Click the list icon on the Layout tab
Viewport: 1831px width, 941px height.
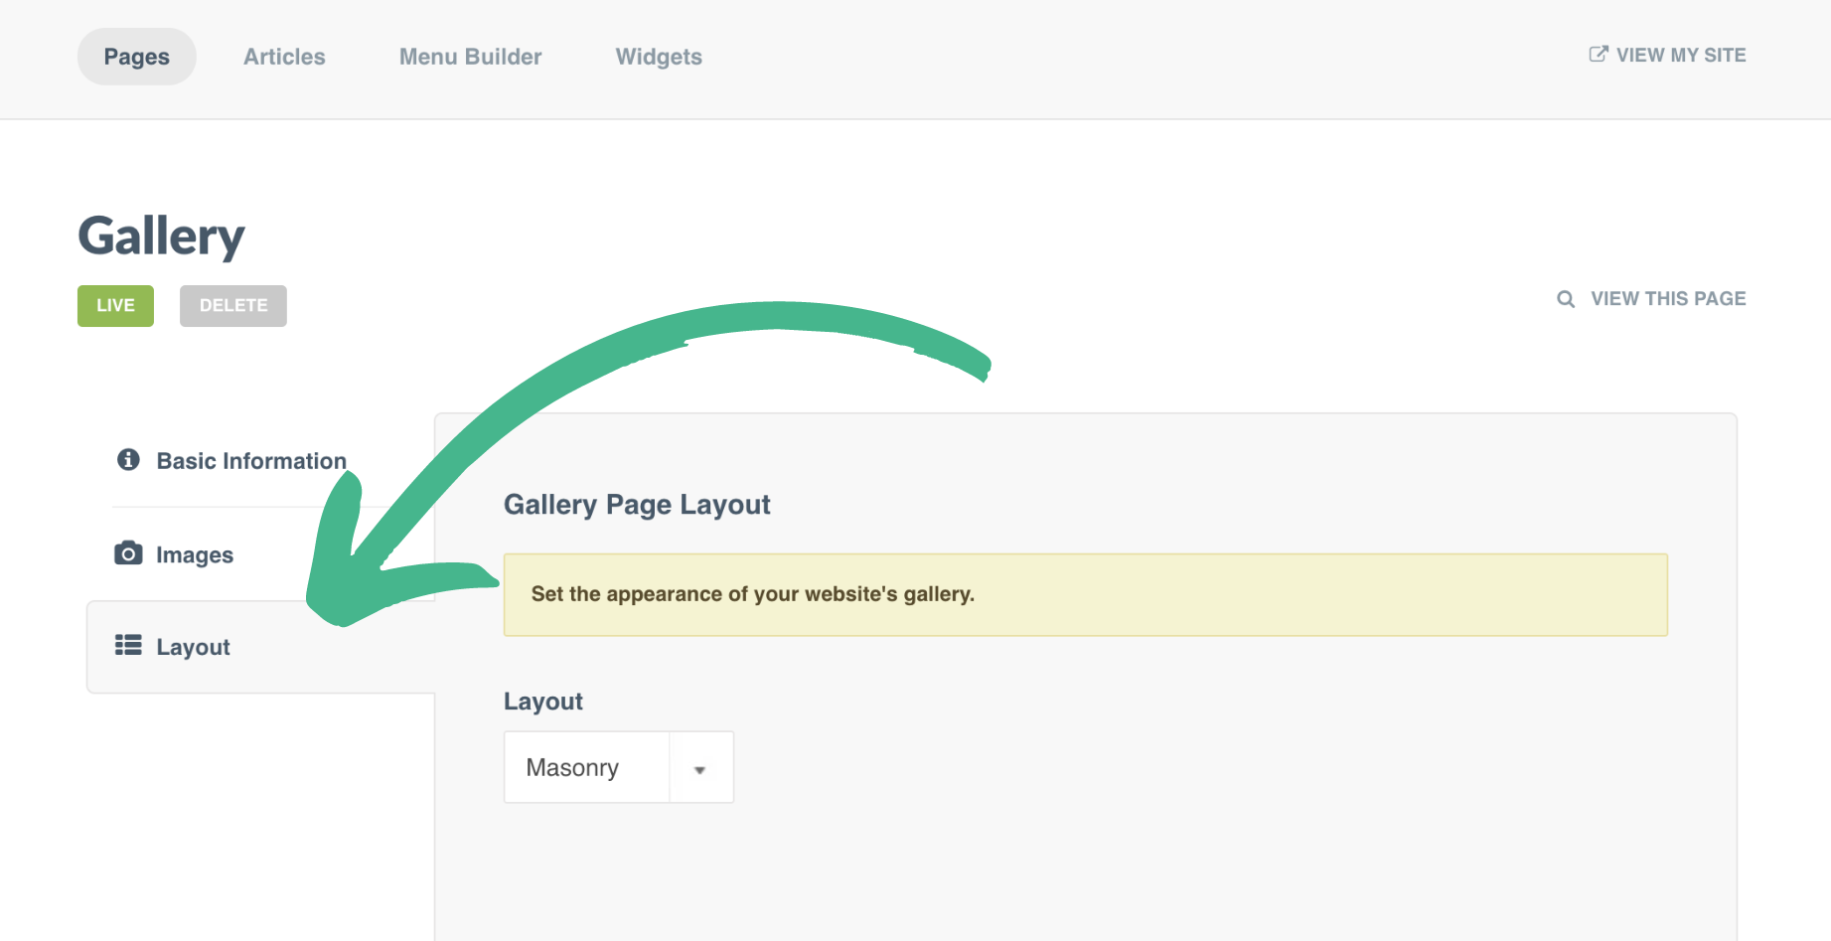(127, 645)
